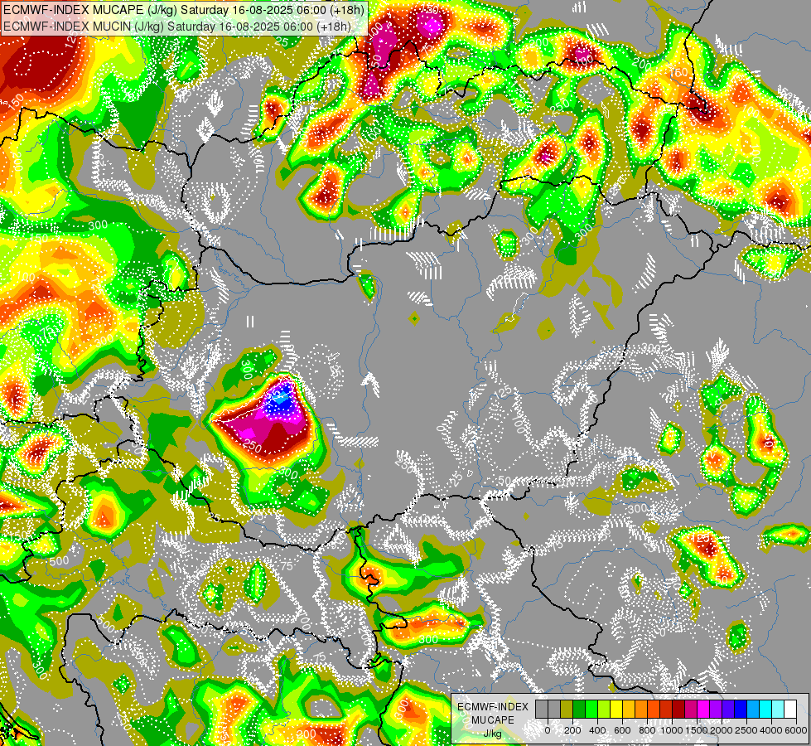The height and width of the screenshot is (746, 811).
Task: Click the ECMWF-INDEX legend label
Action: point(493,707)
